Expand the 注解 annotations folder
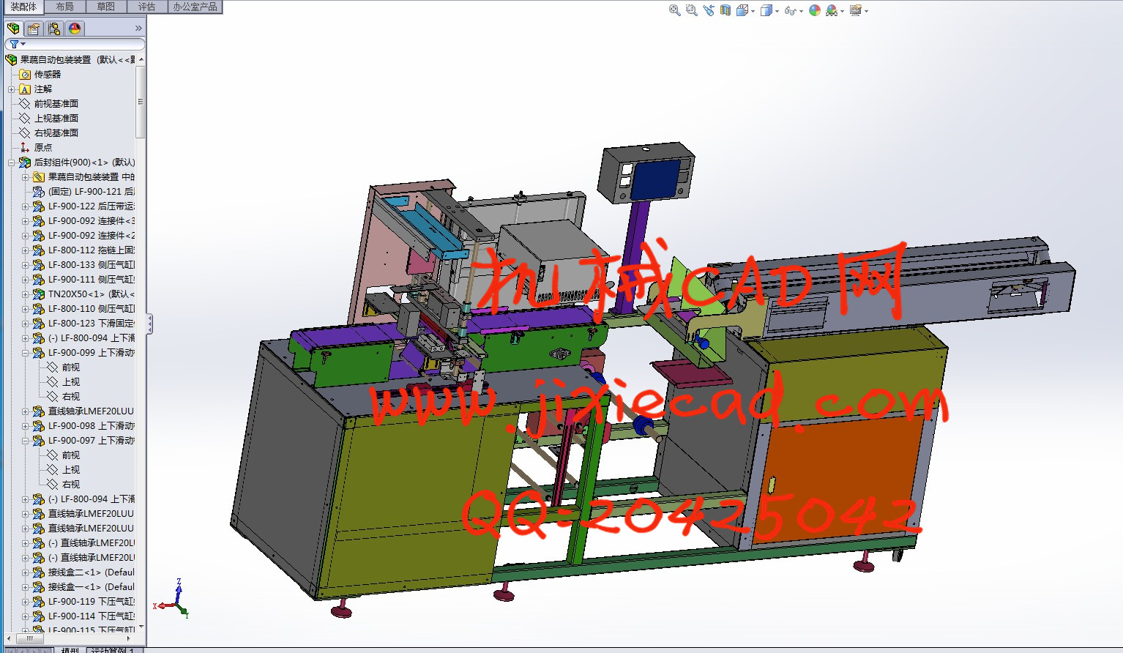This screenshot has width=1123, height=653. pos(12,89)
